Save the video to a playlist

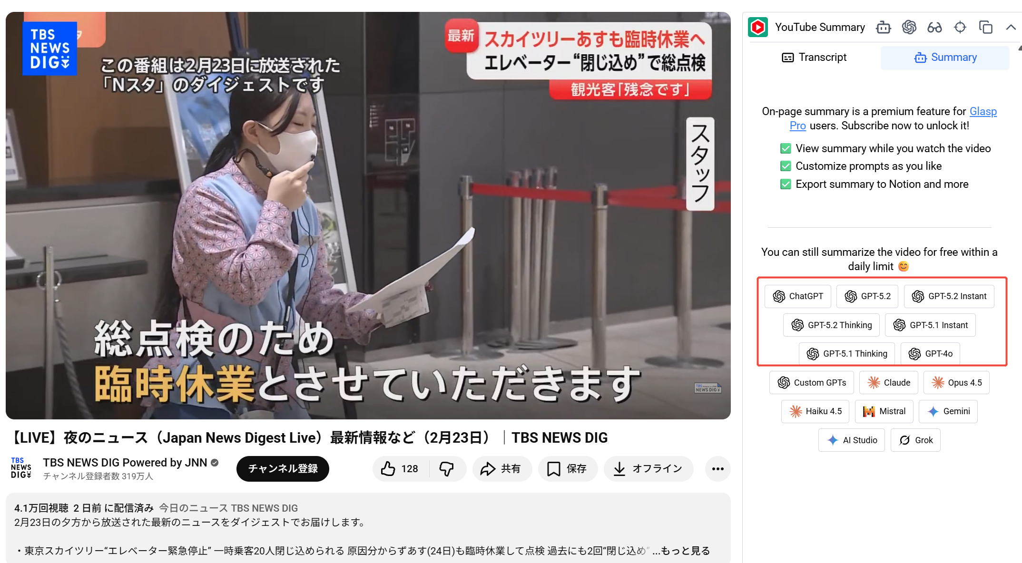[x=568, y=468]
